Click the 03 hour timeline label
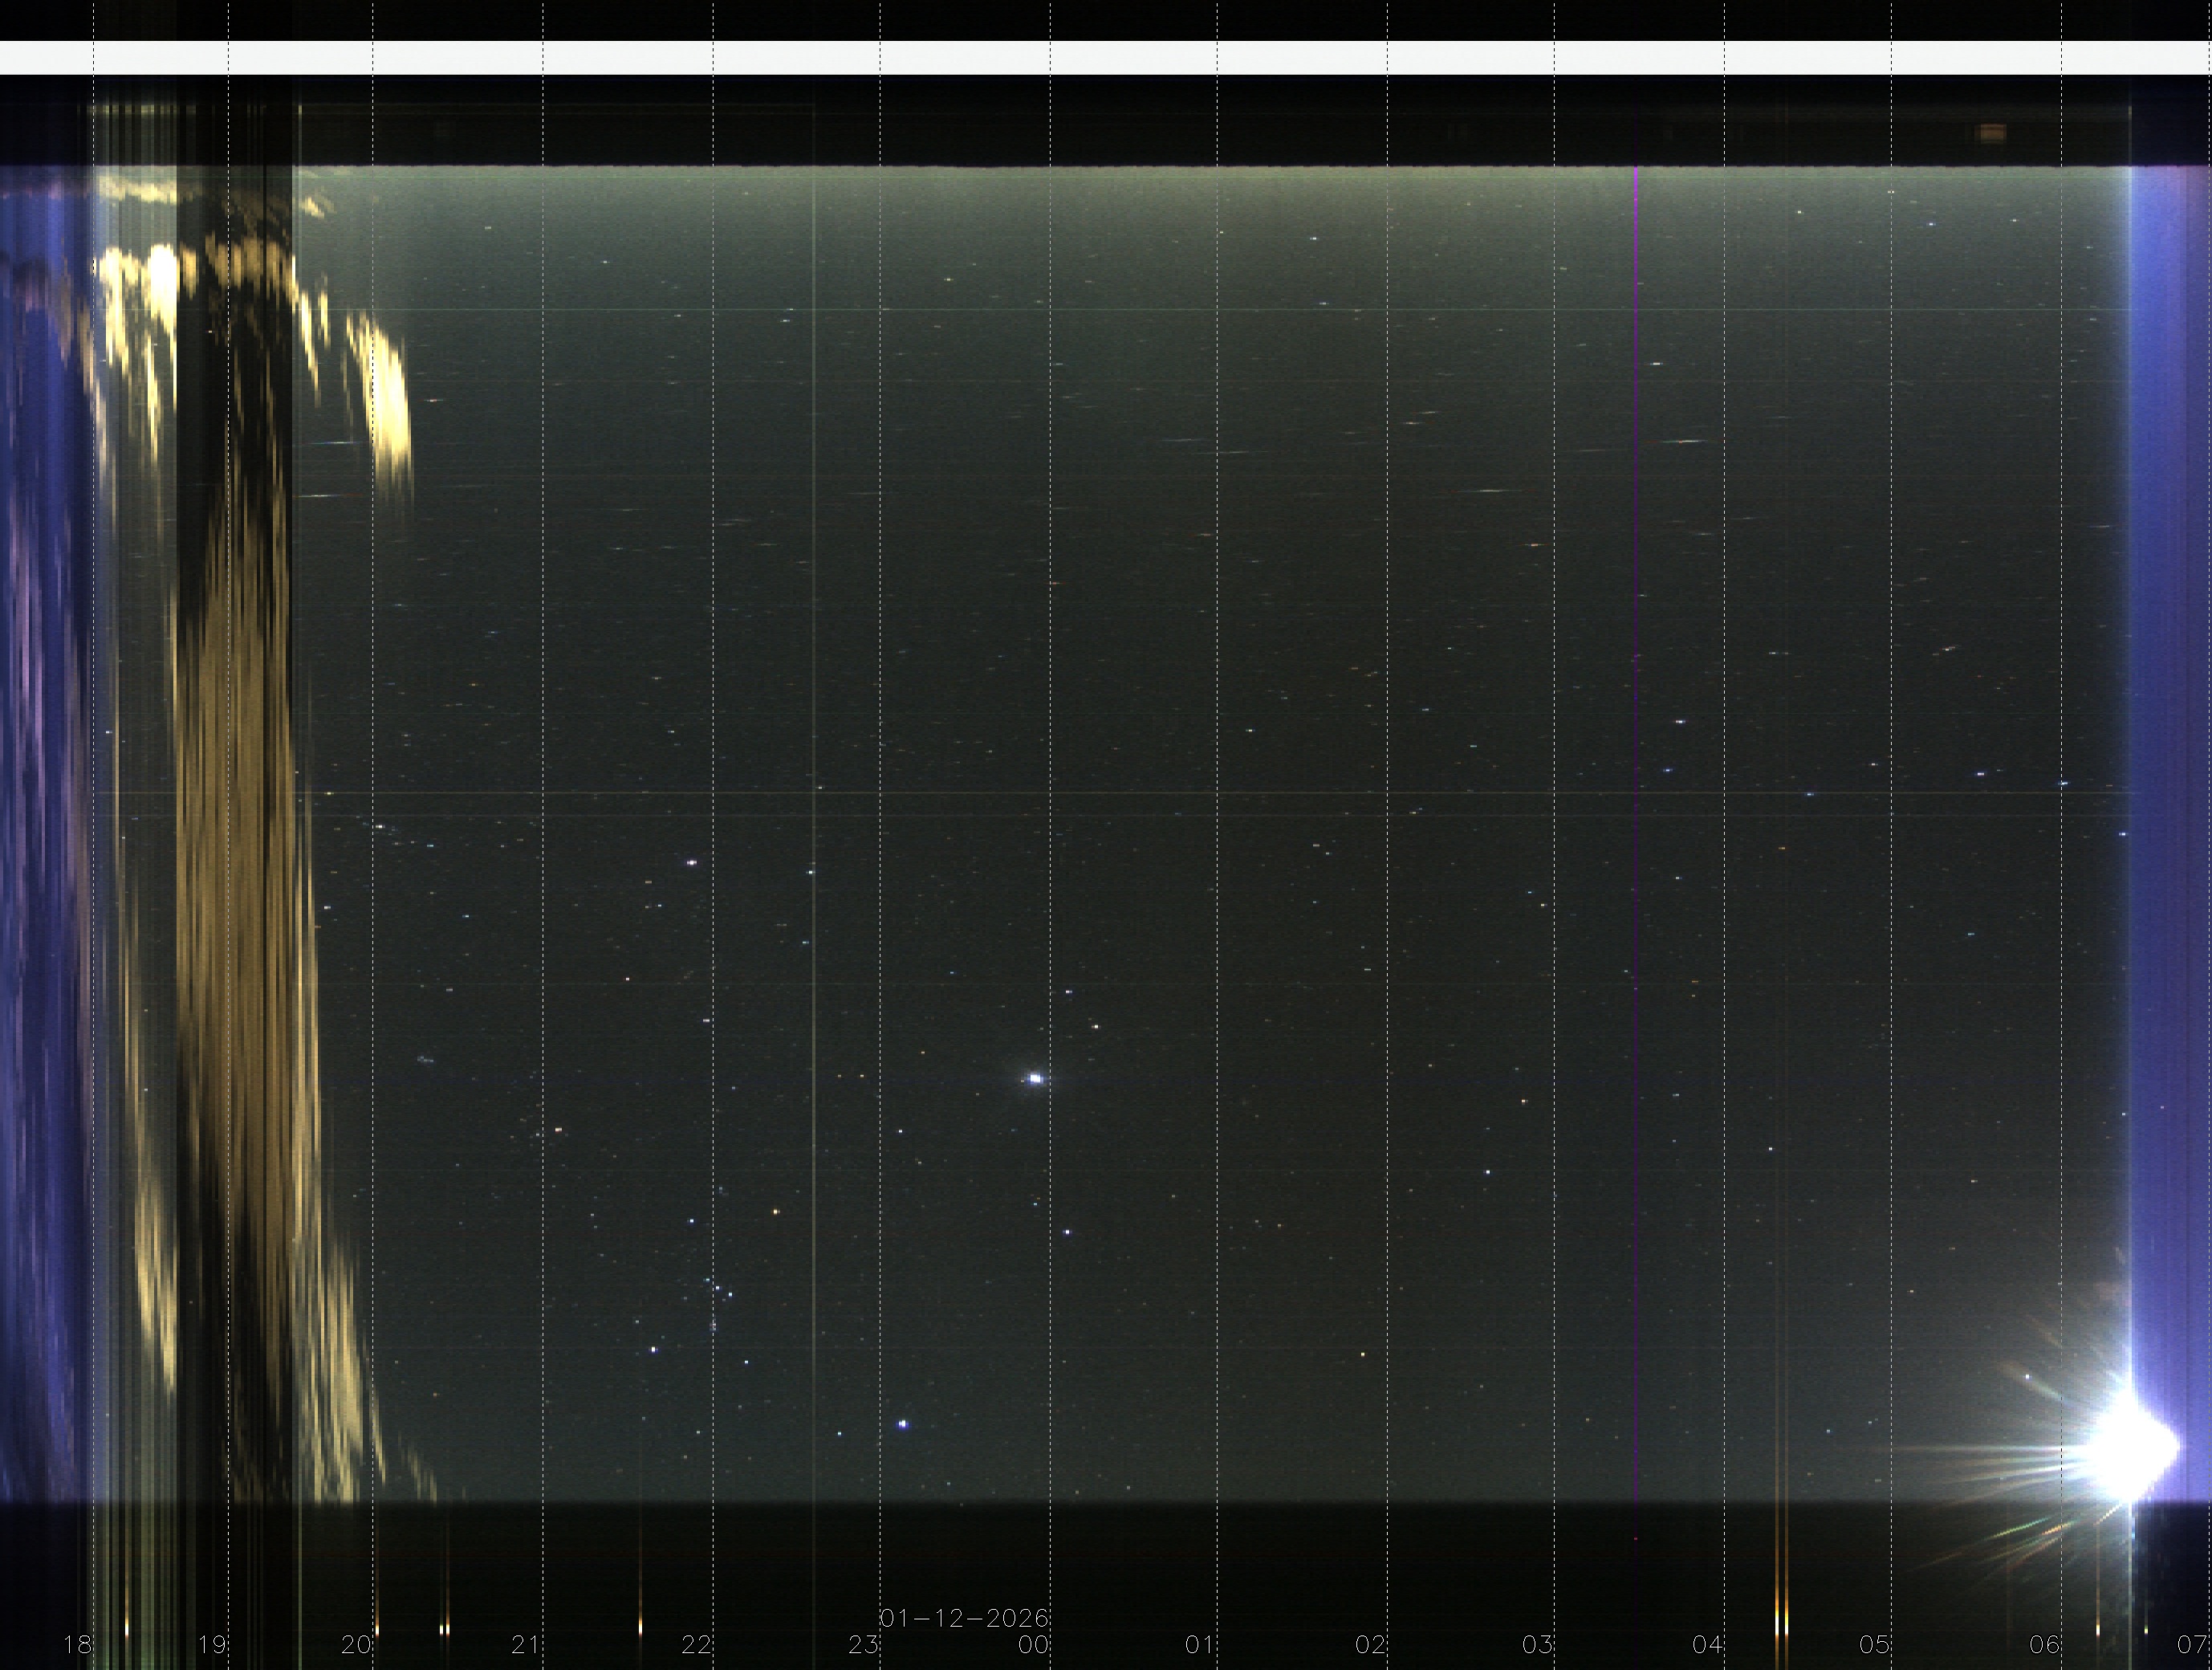The image size is (2212, 1670). [1537, 1644]
